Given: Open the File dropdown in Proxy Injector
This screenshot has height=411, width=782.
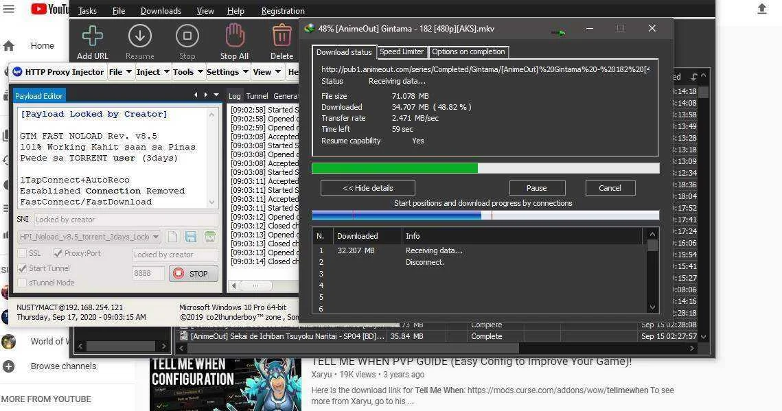Looking at the screenshot, I should (x=120, y=72).
